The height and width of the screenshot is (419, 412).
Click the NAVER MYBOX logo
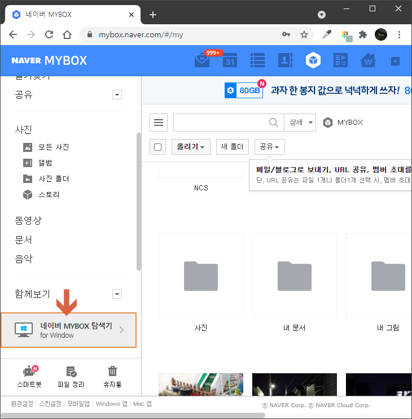49,60
